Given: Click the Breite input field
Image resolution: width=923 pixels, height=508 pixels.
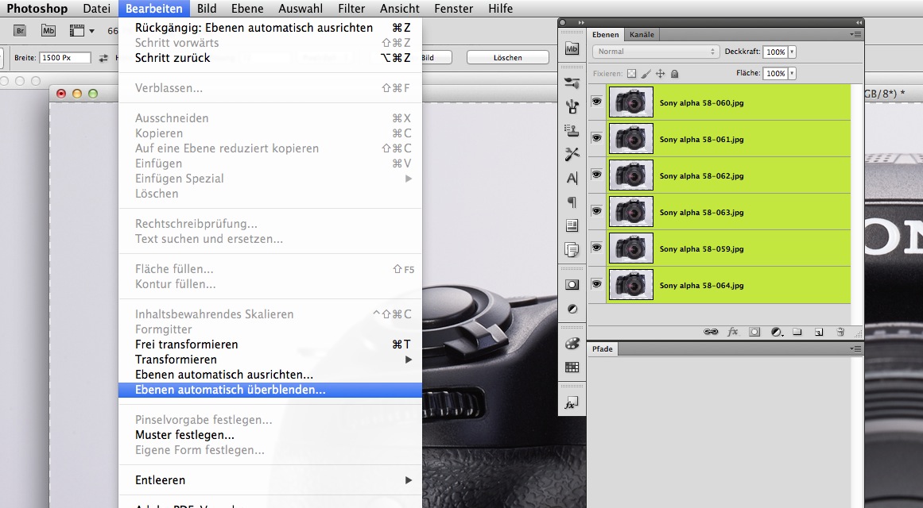Looking at the screenshot, I should point(65,58).
